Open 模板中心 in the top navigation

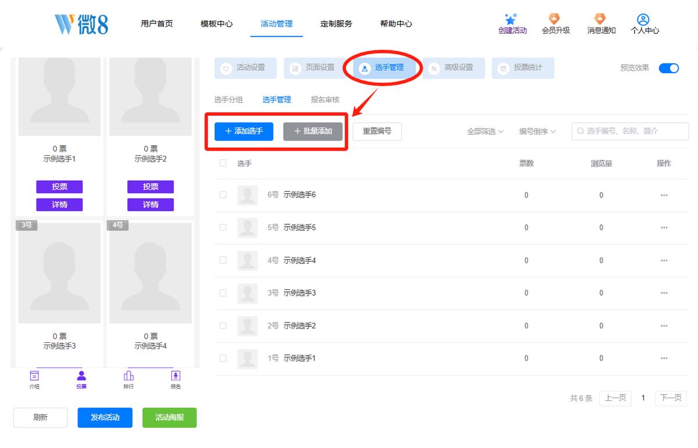click(216, 24)
